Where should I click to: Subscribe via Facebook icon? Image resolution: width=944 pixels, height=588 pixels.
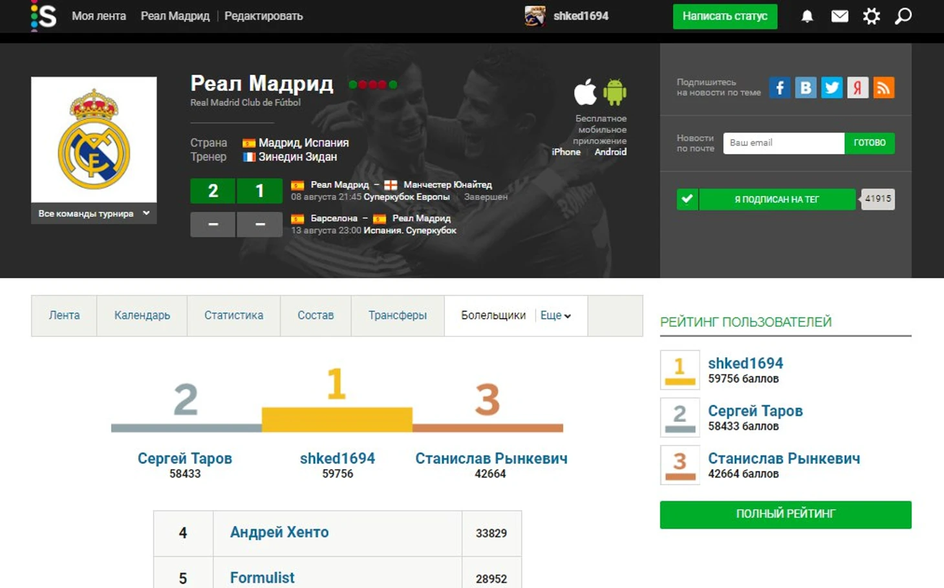[780, 87]
